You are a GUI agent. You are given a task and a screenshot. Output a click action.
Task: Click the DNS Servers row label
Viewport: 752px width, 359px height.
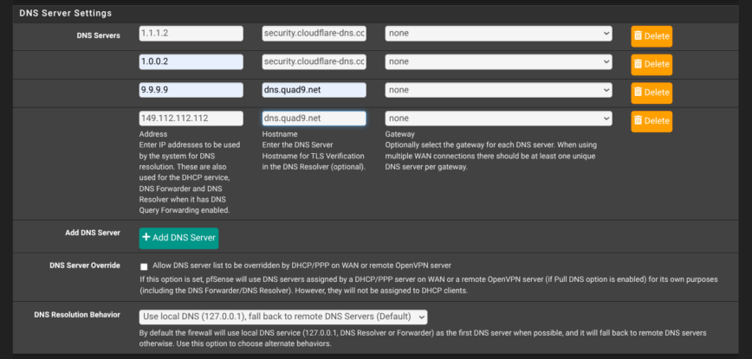pyautogui.click(x=98, y=35)
